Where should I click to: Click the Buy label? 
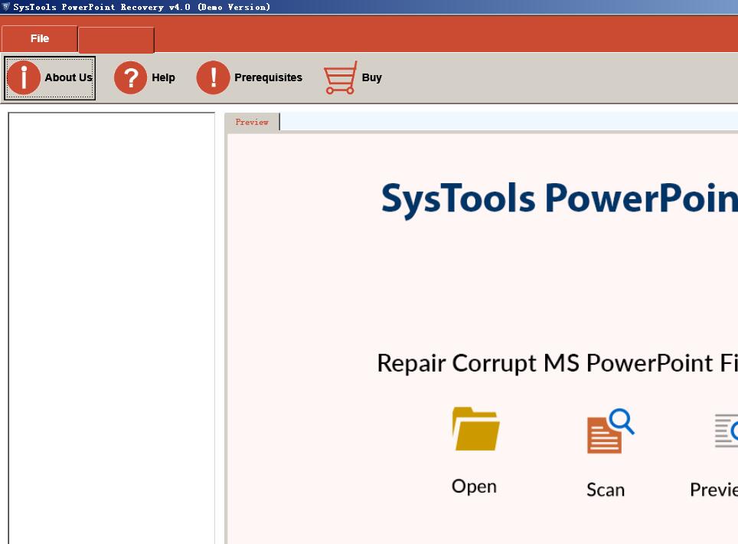click(x=372, y=77)
